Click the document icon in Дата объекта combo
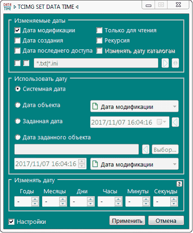This screenshot has width=193, height=233. pos(95,106)
